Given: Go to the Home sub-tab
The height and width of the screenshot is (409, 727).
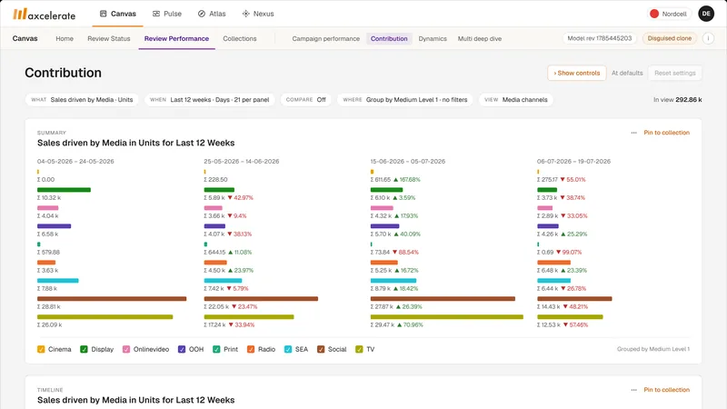Looking at the screenshot, I should (x=65, y=38).
